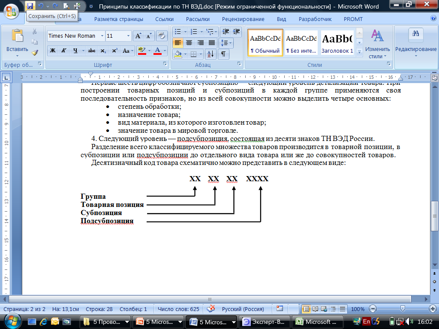Viewport: 439px width, 329px height.
Task: Open the borders dropdown arrow
Action: coord(201,54)
